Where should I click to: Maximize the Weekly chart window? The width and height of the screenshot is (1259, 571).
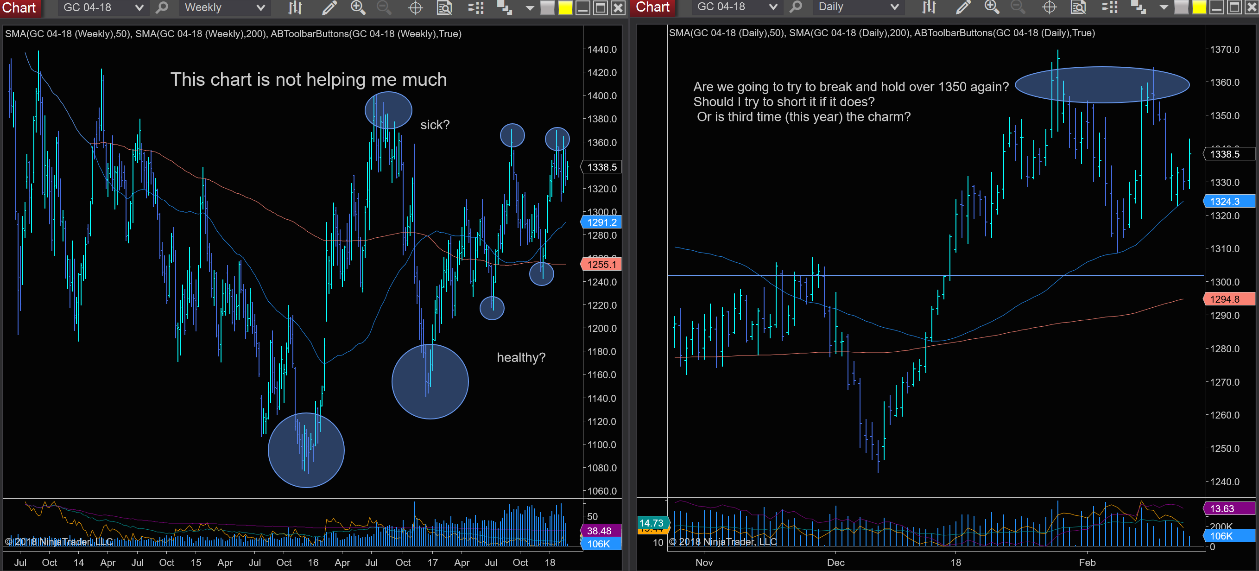[600, 8]
